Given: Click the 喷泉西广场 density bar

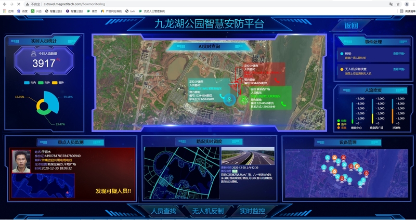Looking at the screenshot, I should [x=372, y=111].
